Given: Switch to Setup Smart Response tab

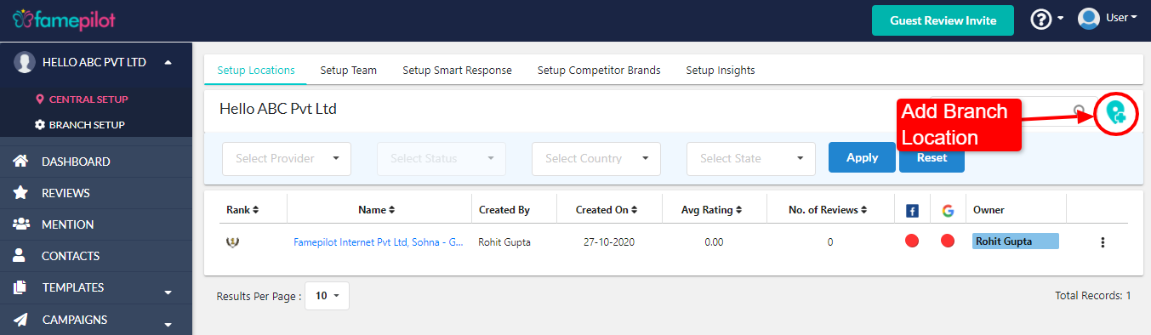Looking at the screenshot, I should pyautogui.click(x=458, y=71).
